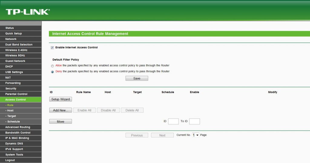The height and width of the screenshot is (163, 310).
Task: Click the TP-LINK logo
Action: [28, 12]
